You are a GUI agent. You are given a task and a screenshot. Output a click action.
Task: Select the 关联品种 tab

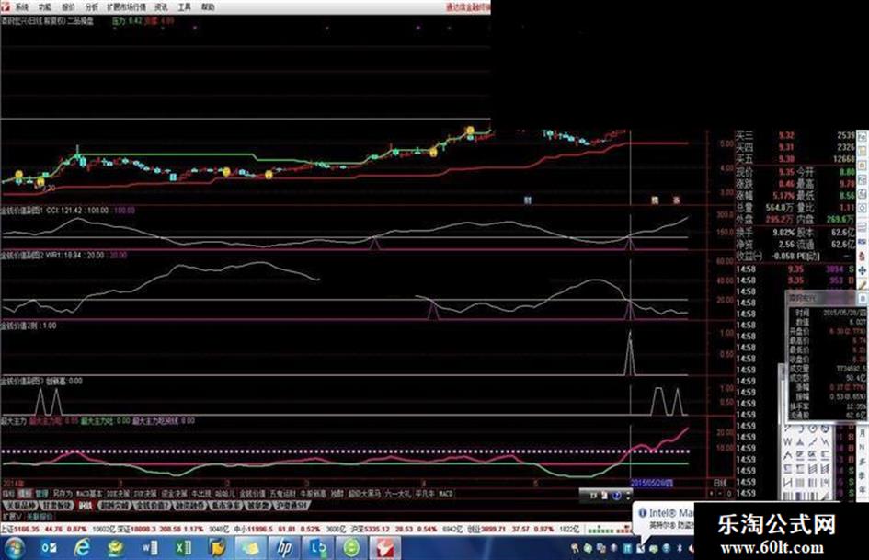(20, 506)
